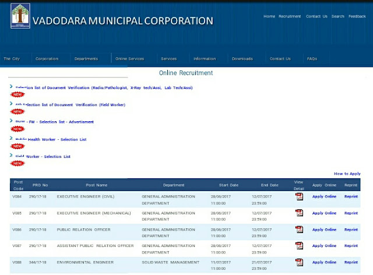The width and height of the screenshot is (373, 275).
Task: Open PDF detail icon for Public Relation Officer
Action: (299, 230)
